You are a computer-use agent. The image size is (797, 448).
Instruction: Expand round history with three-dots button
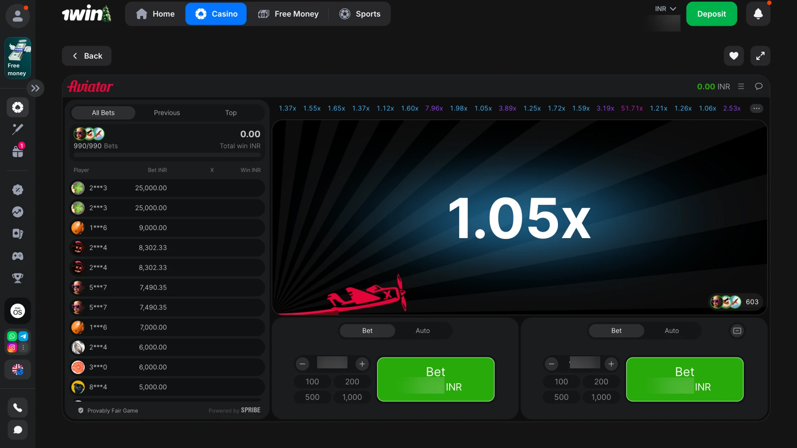pos(756,108)
